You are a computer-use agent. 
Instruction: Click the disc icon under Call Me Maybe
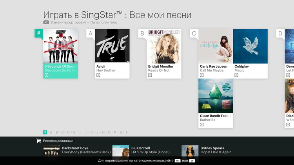coord(202,75)
